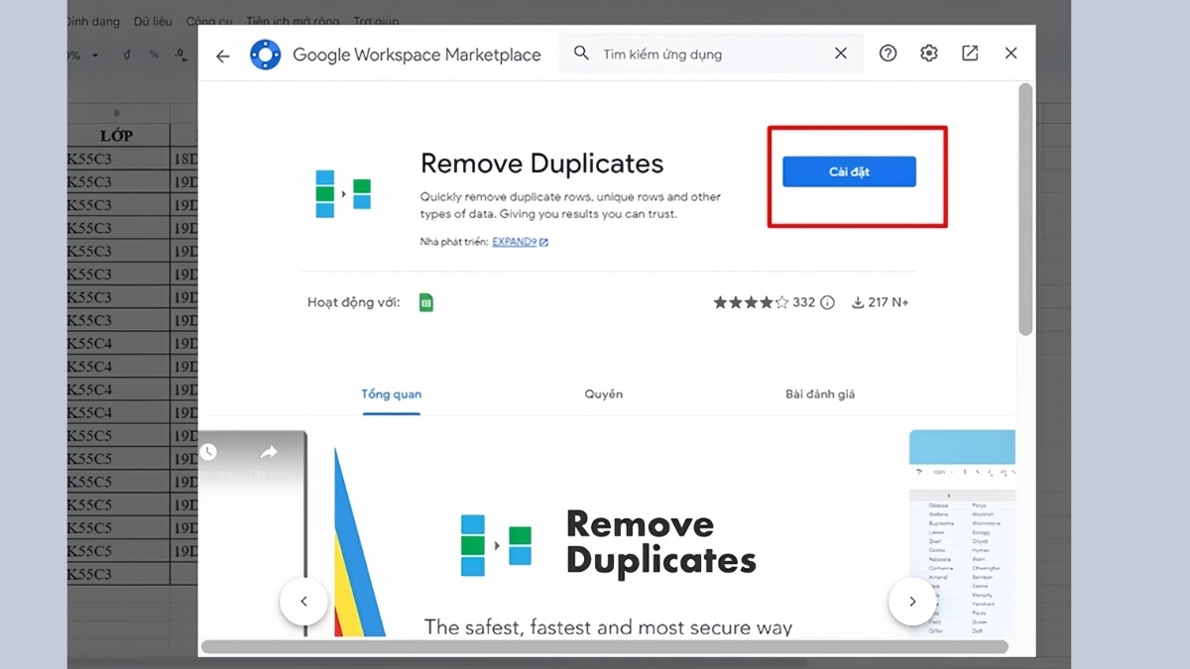1190x669 pixels.
Task: Switch to the Quyền tab
Action: [604, 394]
